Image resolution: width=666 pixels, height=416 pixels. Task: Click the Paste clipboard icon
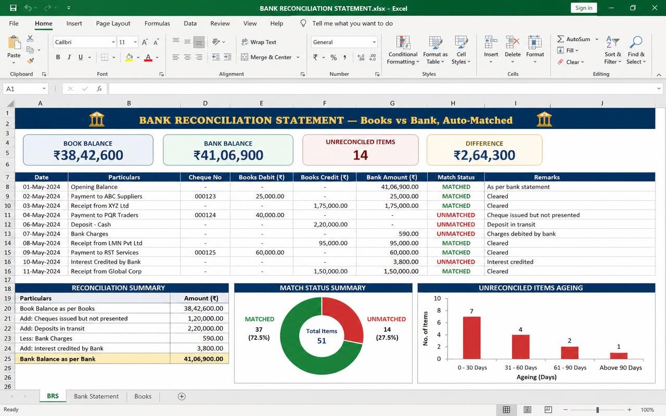point(14,43)
